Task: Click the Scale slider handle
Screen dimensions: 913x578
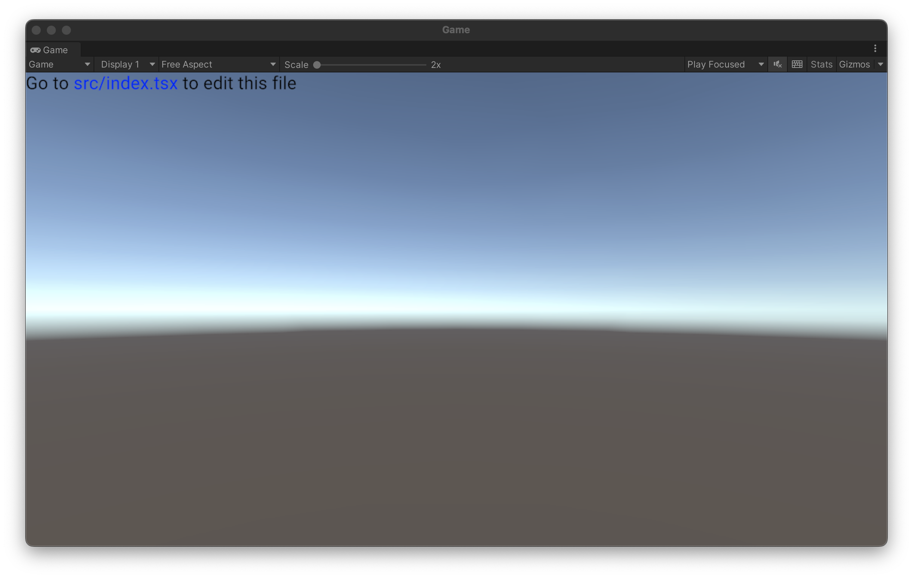Action: click(x=317, y=65)
